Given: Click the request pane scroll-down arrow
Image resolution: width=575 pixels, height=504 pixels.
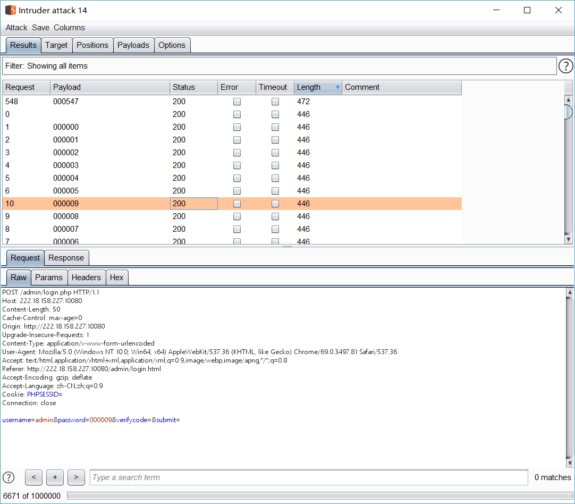Looking at the screenshot, I should pos(570,463).
